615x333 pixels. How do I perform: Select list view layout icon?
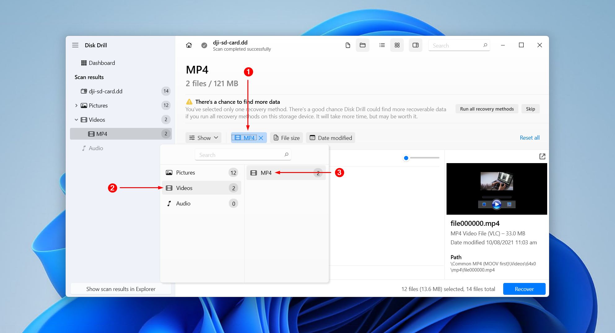pyautogui.click(x=382, y=45)
